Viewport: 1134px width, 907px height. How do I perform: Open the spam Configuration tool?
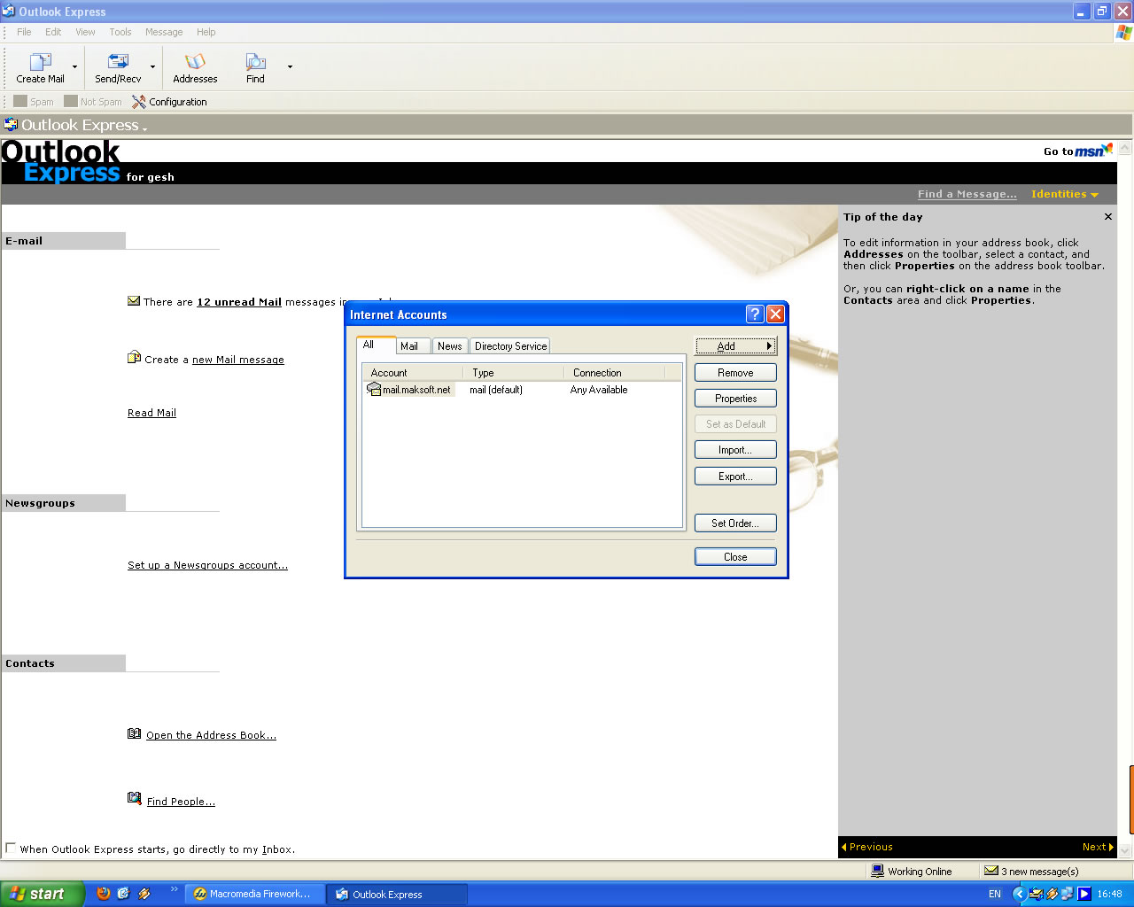click(x=169, y=102)
